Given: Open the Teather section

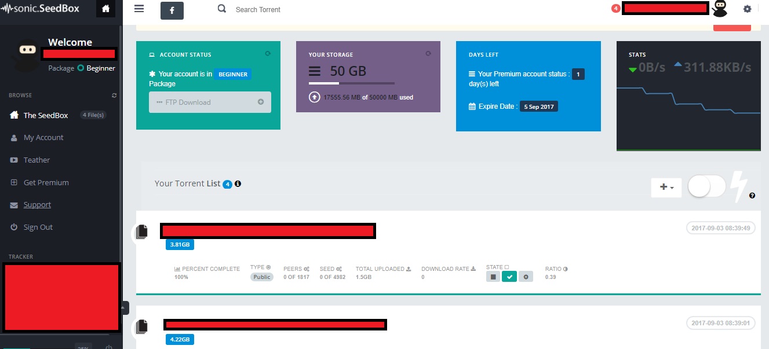Looking at the screenshot, I should click(x=37, y=160).
